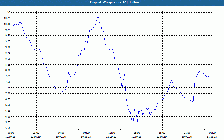This screenshot has height=140, width=224.
Task: Select the 7,25 y-axis label
Action: (x=8, y=88)
